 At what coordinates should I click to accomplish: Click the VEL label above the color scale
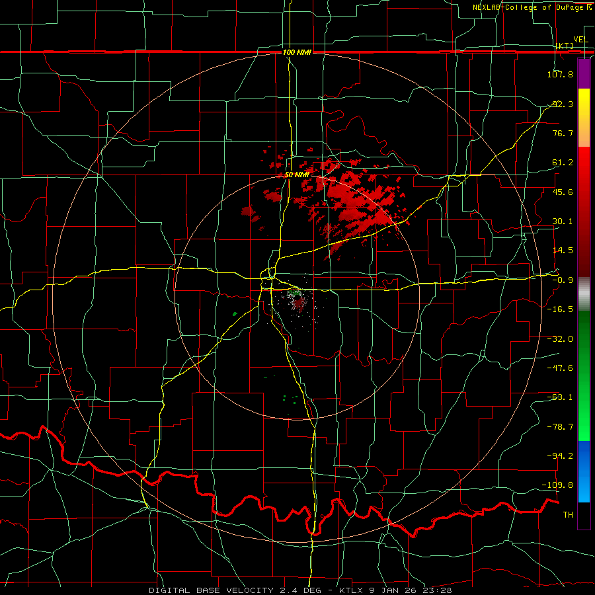580,40
